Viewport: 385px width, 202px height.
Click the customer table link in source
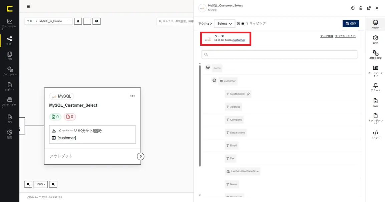tap(239, 40)
